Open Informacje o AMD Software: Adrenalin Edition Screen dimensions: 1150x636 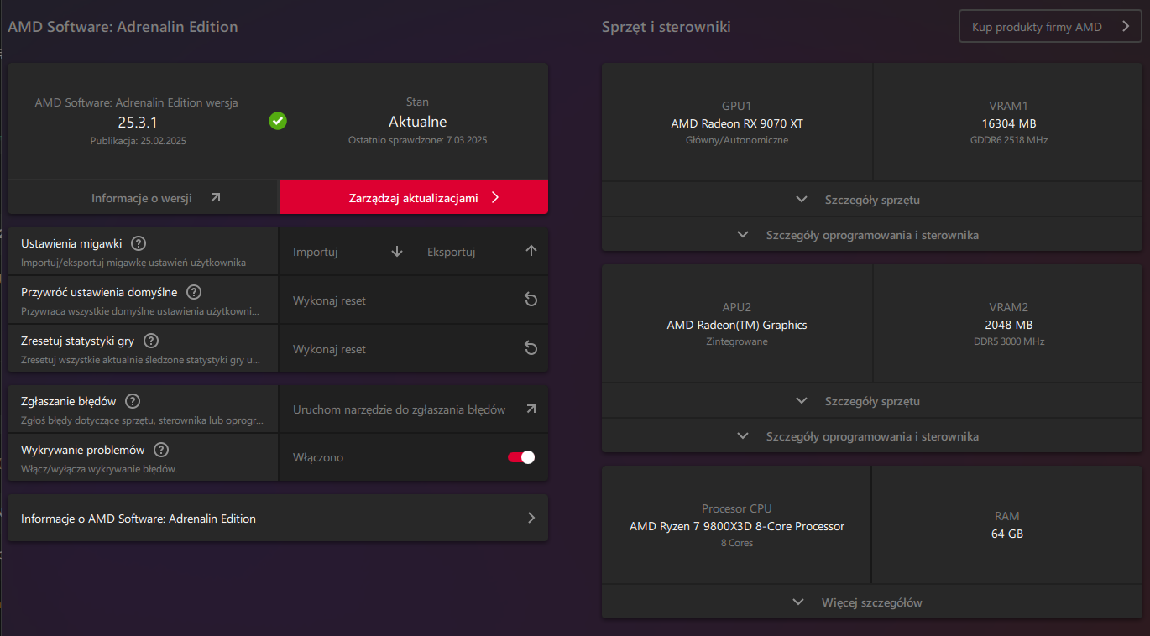278,519
